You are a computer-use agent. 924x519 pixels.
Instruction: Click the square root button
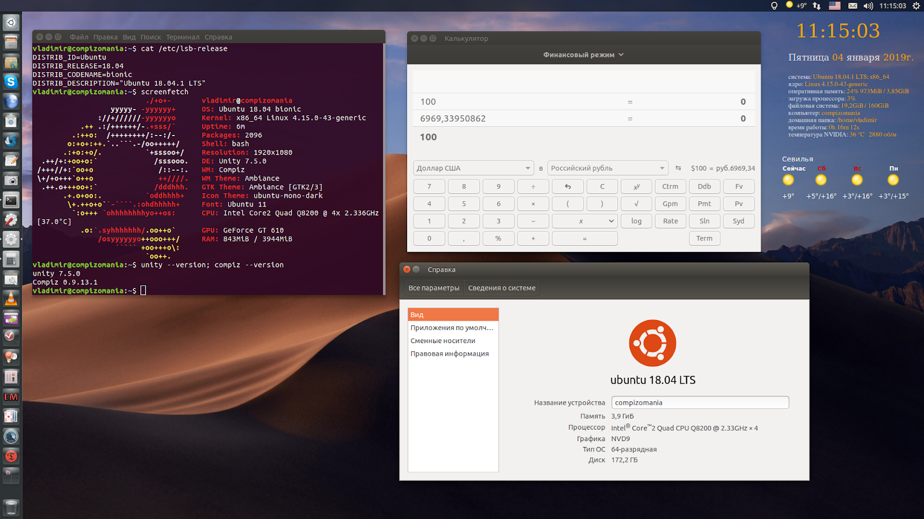point(636,204)
